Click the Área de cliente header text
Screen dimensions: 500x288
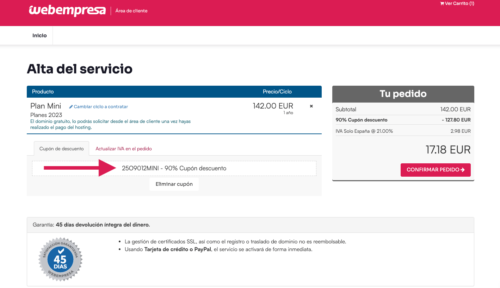click(131, 11)
